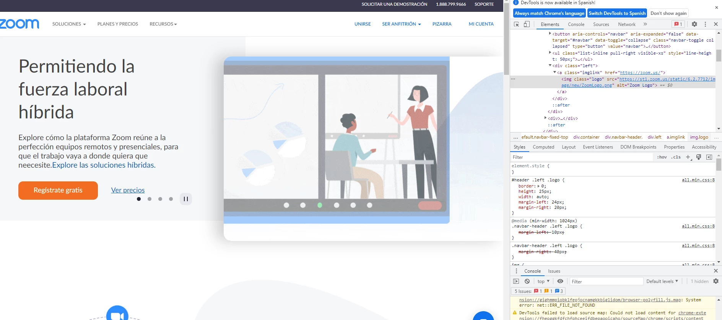Click the dots beside selected img node
This screenshot has width=722, height=320.
pos(513,79)
